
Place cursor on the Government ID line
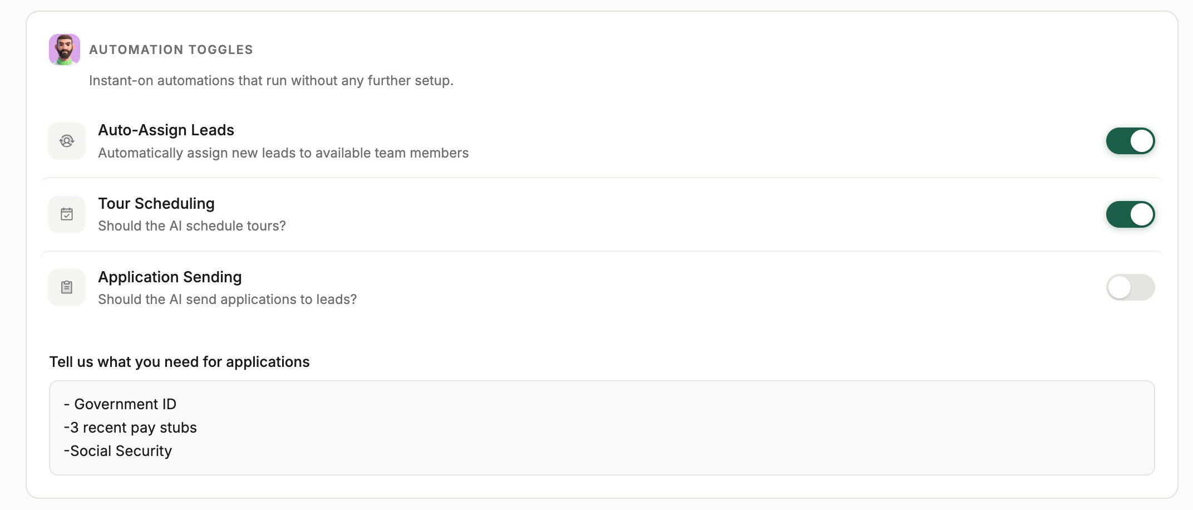120,404
